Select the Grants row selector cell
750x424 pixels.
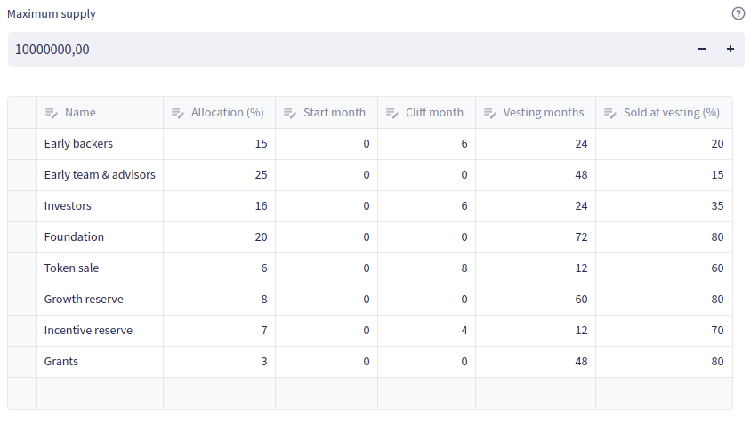pyautogui.click(x=22, y=362)
